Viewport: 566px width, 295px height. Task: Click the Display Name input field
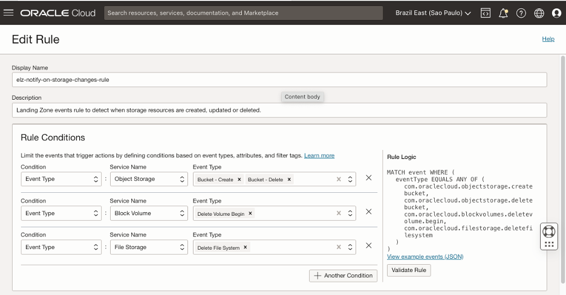[x=279, y=80]
